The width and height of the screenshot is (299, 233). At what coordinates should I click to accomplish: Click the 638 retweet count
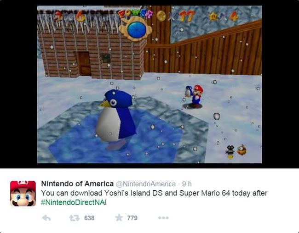[x=89, y=218]
